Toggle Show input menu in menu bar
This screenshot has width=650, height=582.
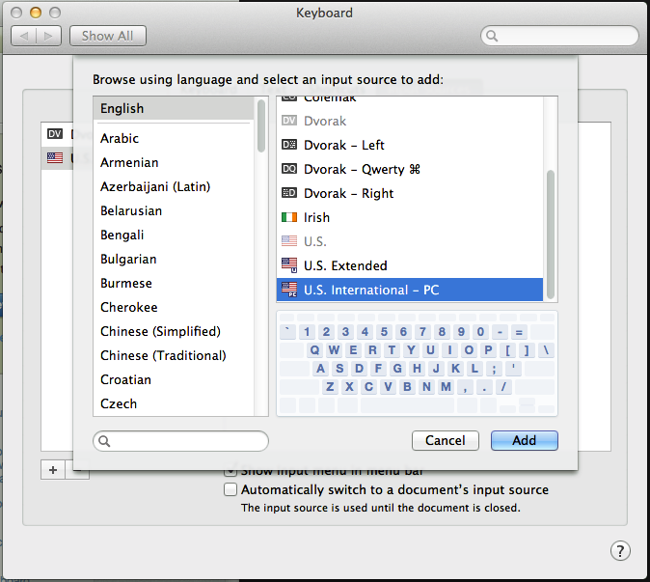coord(230,471)
